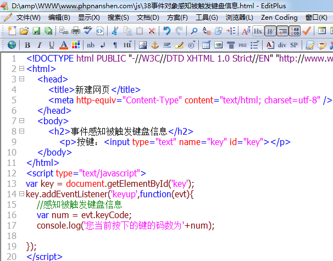The height and width of the screenshot is (261, 333).
Task: Run spell check (ABC icon)
Action: [88, 31]
